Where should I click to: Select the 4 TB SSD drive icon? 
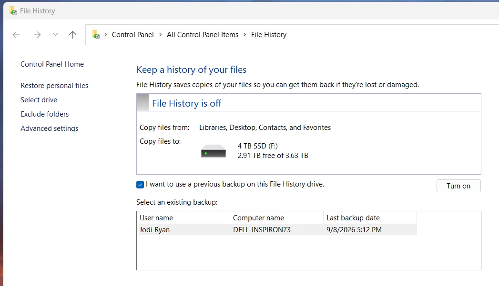coord(213,151)
